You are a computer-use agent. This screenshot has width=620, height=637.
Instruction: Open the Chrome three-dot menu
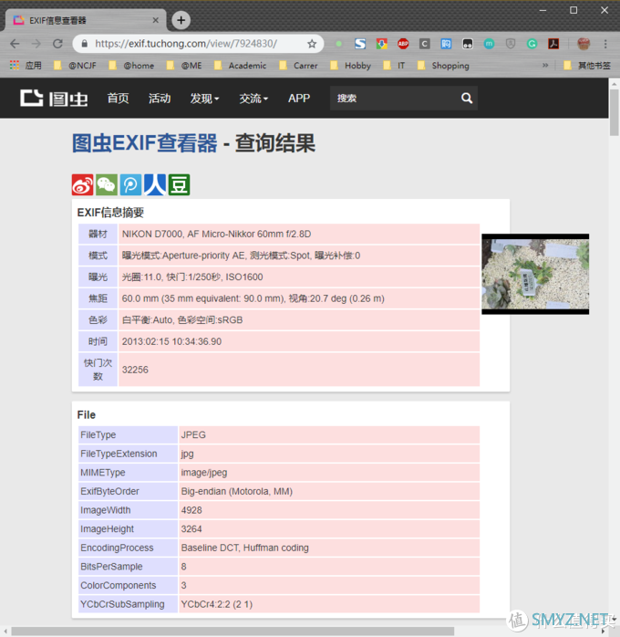pos(605,44)
